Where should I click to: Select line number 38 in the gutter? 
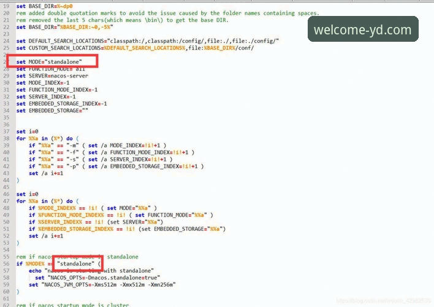6,138
